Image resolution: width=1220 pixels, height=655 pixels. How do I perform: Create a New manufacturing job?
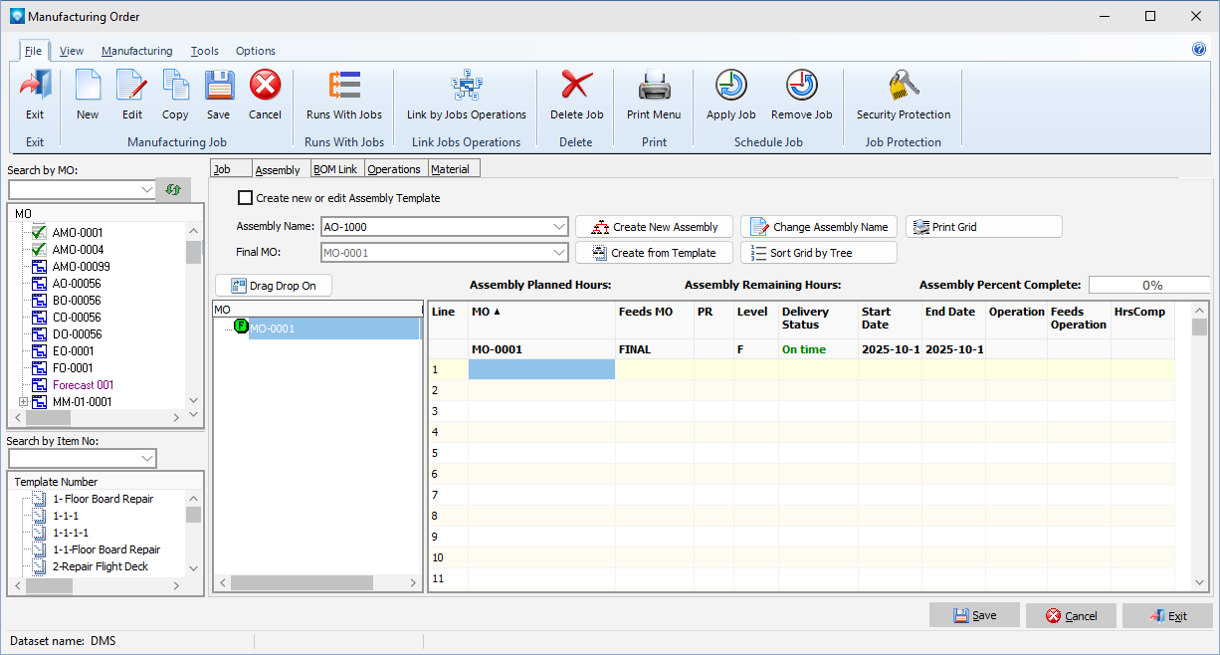click(x=88, y=86)
